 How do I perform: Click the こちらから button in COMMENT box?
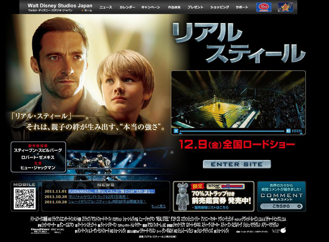(281, 206)
